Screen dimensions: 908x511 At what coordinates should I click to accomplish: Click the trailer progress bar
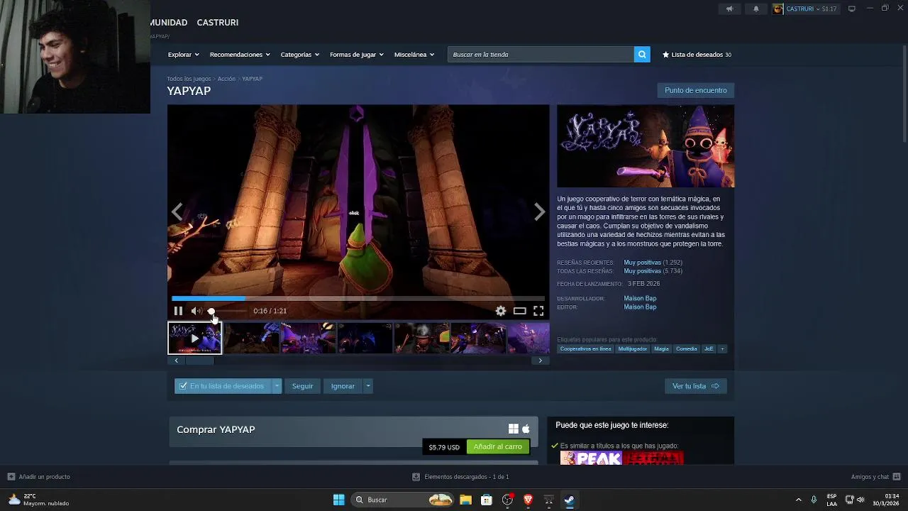coord(358,299)
